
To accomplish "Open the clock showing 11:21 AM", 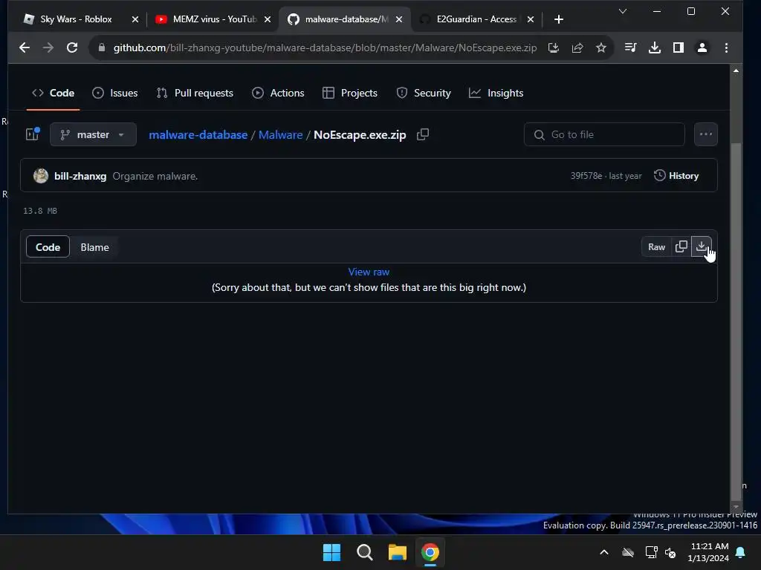I will [708, 552].
